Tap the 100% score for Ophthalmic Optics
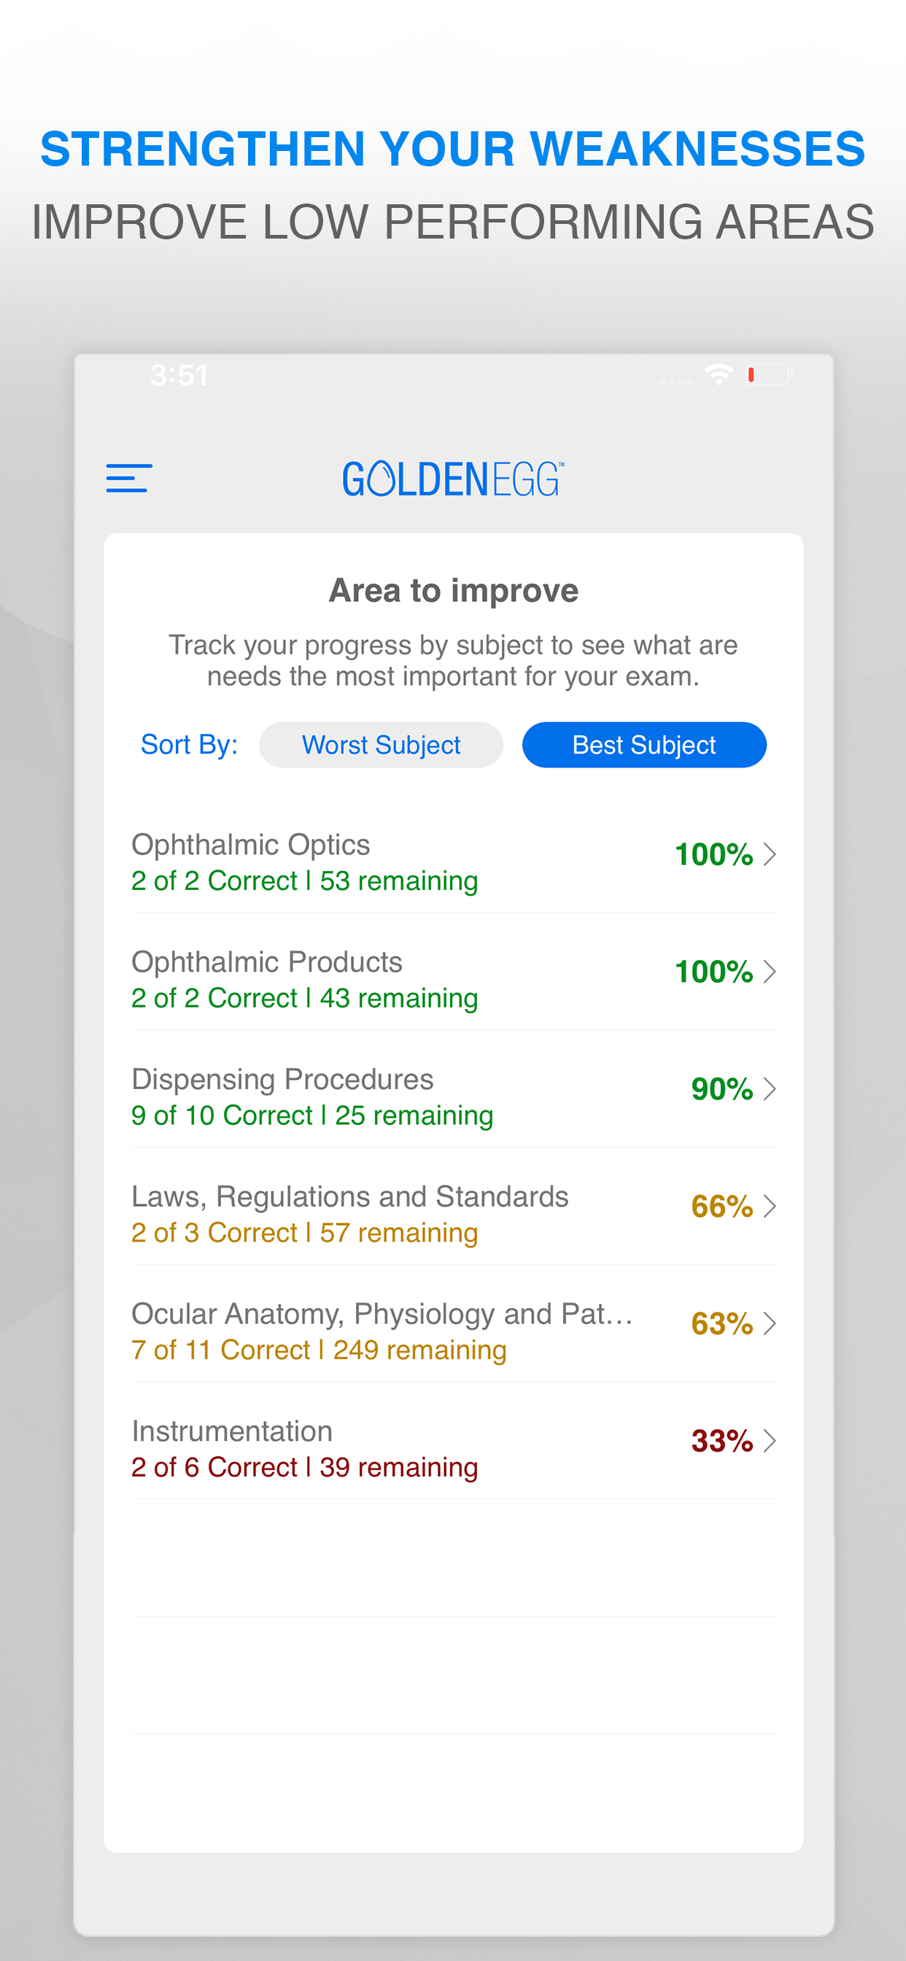 (714, 854)
